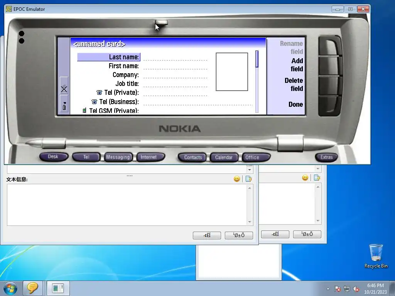Open the Extras application button
This screenshot has width=395, height=296.
pyautogui.click(x=326, y=157)
